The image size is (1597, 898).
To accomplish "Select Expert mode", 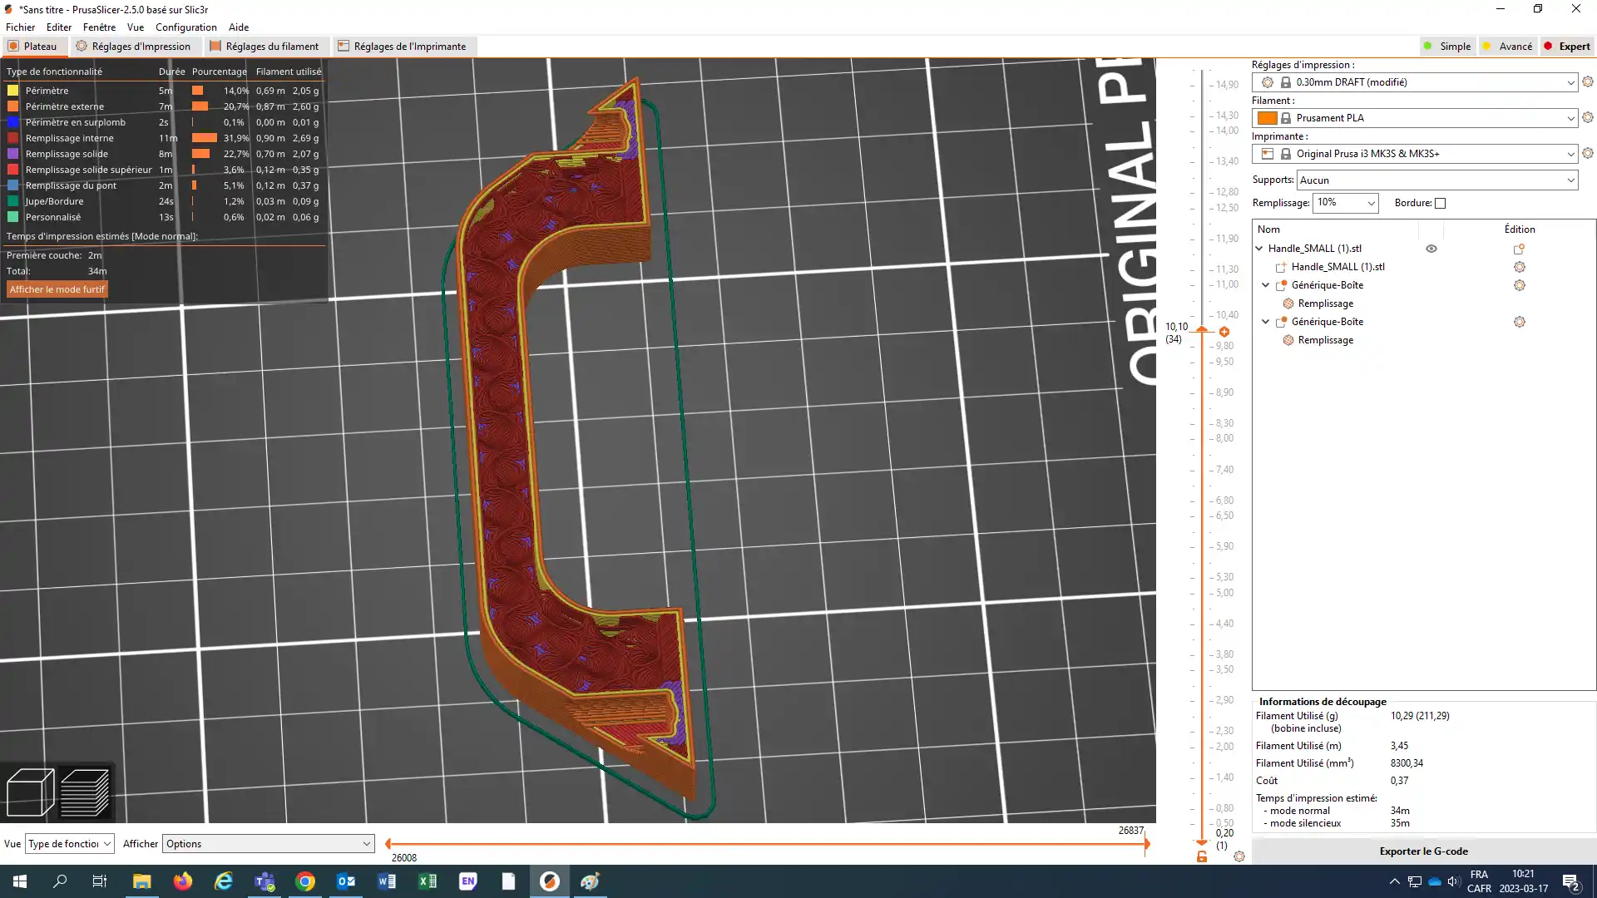I will pyautogui.click(x=1567, y=47).
